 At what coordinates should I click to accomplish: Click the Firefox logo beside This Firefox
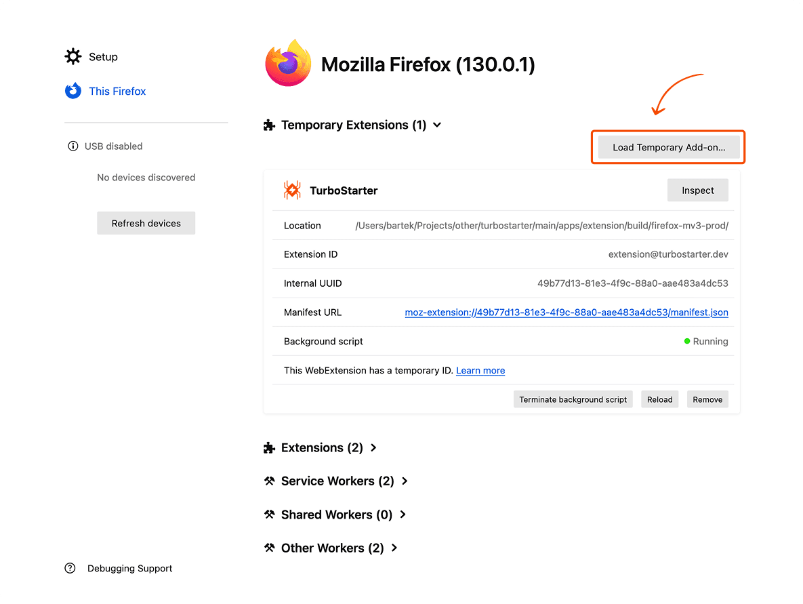pyautogui.click(x=73, y=91)
